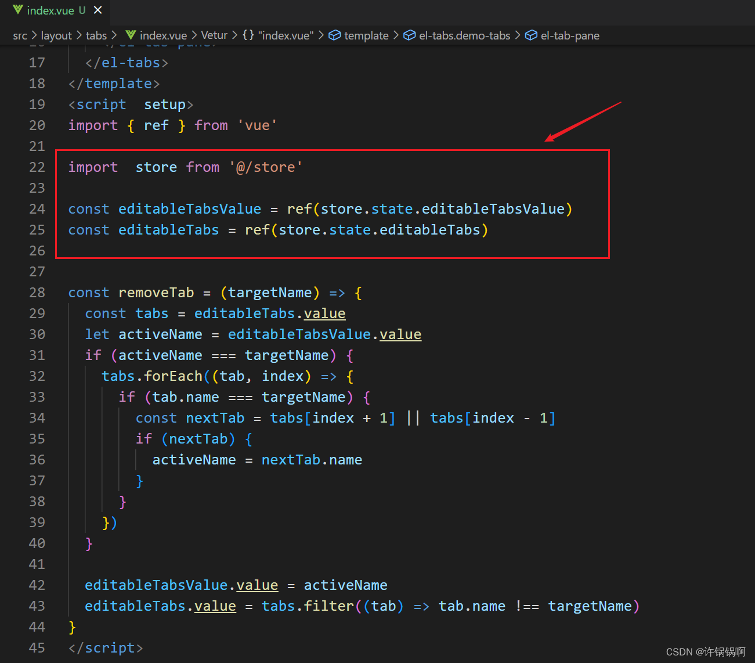Click 'store' identifier on line 22
This screenshot has height=663, width=755.
(156, 167)
